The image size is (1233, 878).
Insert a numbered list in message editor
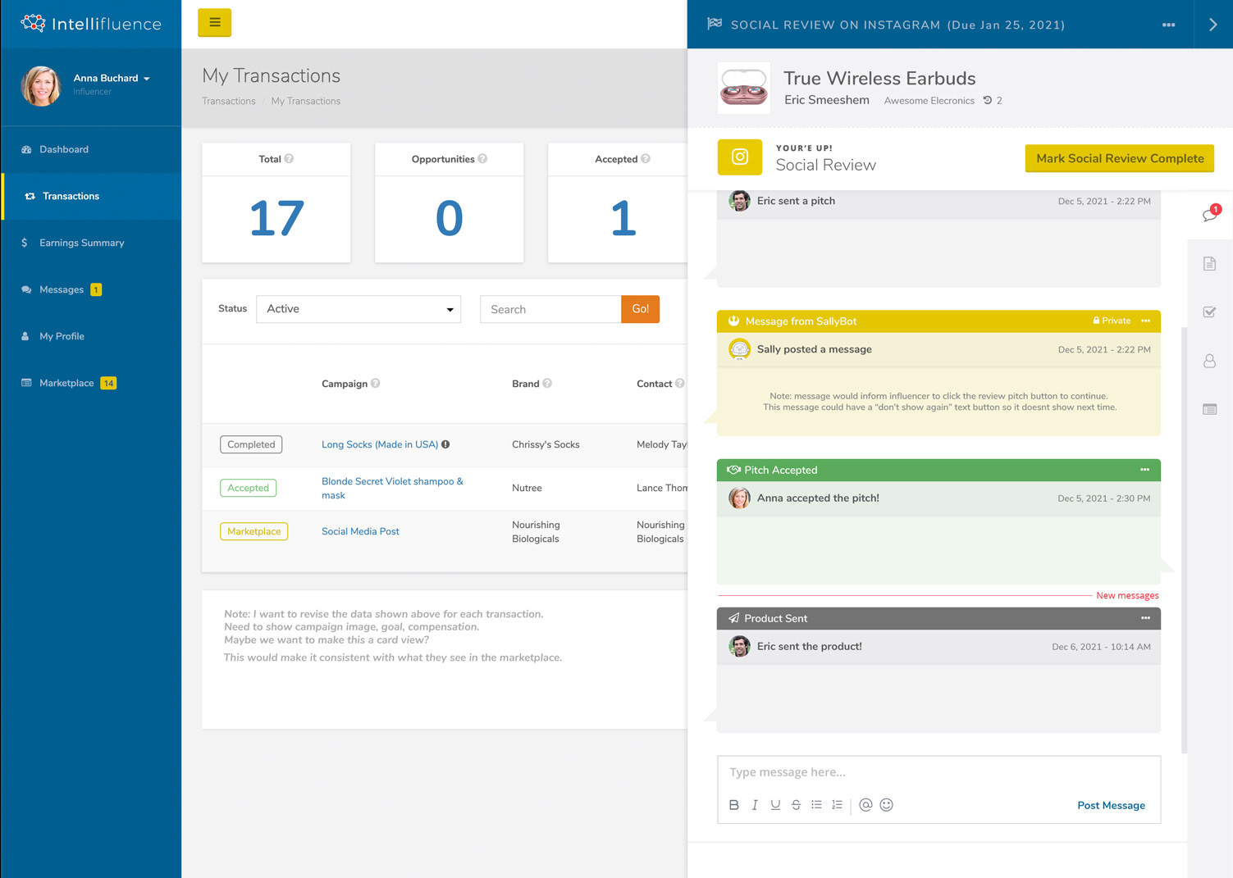837,805
